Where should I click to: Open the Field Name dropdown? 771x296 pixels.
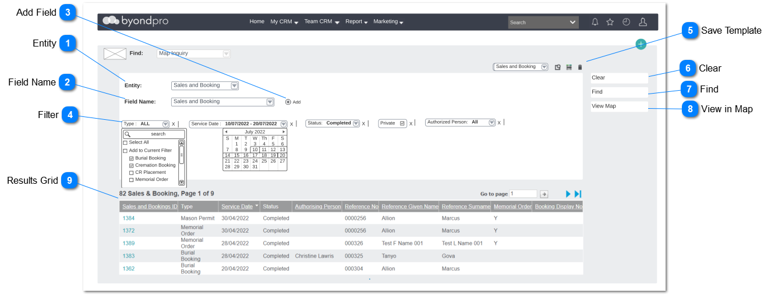270,102
